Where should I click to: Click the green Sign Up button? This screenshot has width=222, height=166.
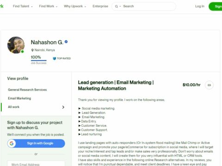(216, 6)
